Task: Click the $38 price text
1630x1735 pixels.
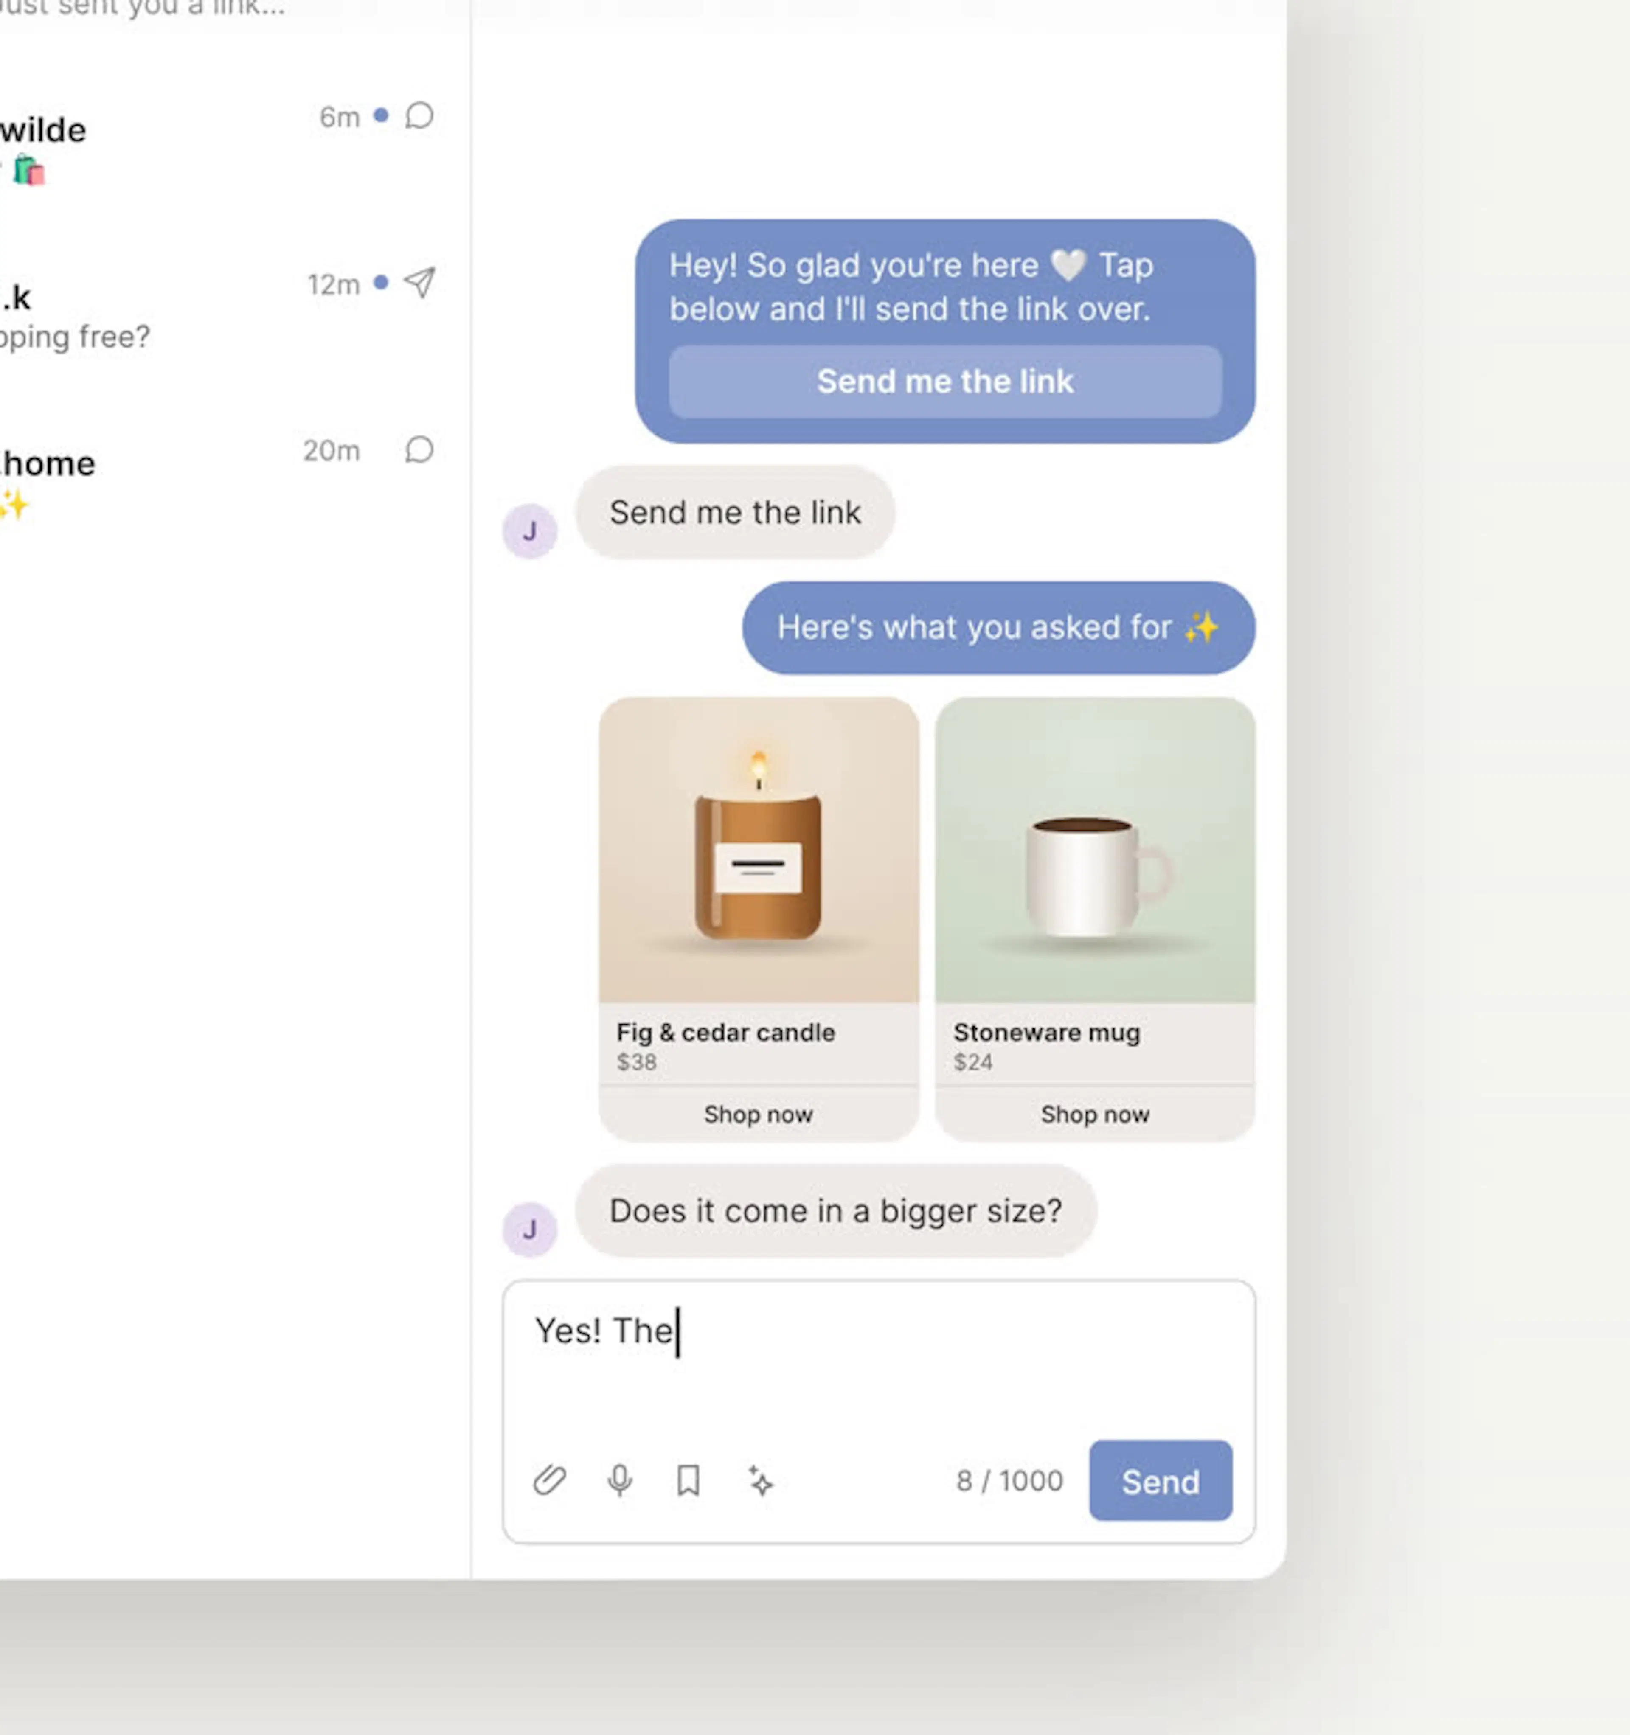Action: pyautogui.click(x=636, y=1062)
